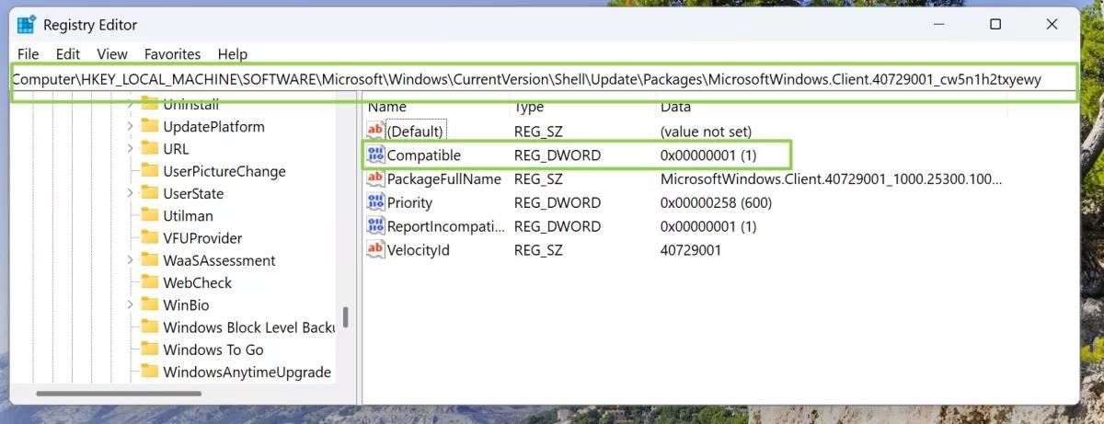
Task: Click the PackageFullName string value icon
Action: pos(375,179)
